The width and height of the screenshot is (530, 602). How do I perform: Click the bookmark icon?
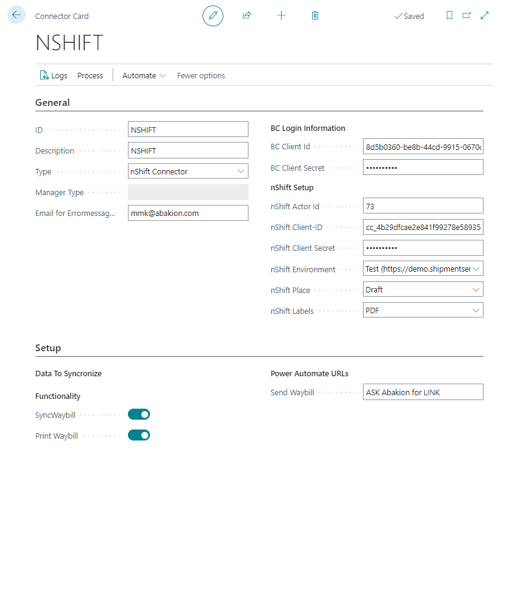(449, 15)
